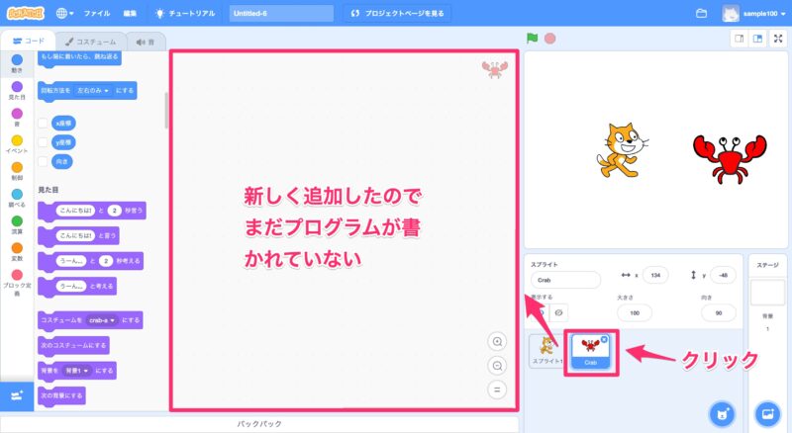Image resolution: width=792 pixels, height=433 pixels.
Task: Expand the crab-a costume dropdown
Action: [102, 320]
